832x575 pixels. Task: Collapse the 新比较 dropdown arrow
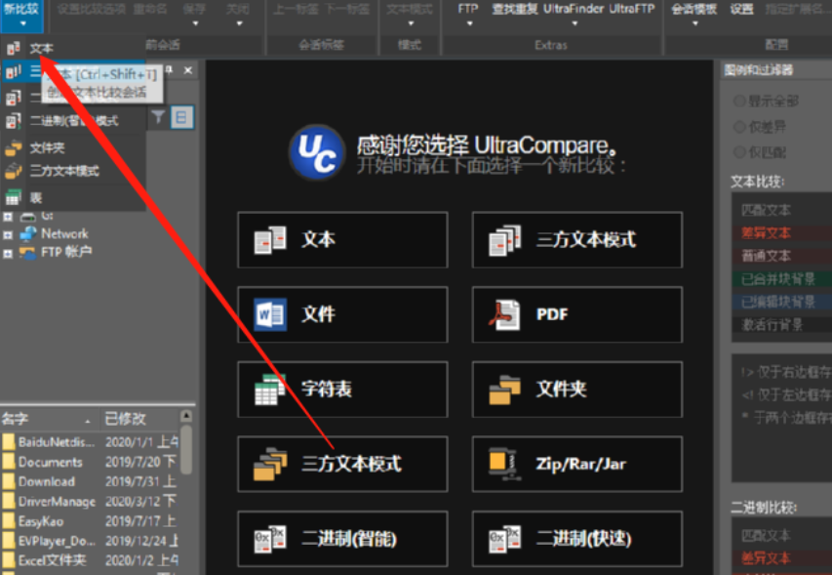click(x=22, y=23)
